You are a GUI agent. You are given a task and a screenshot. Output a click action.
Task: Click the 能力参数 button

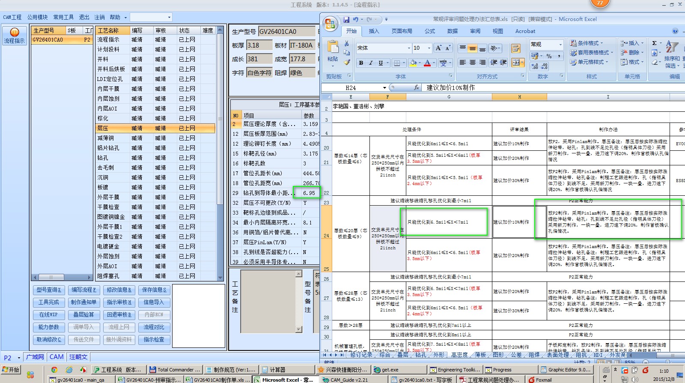pyautogui.click(x=49, y=327)
